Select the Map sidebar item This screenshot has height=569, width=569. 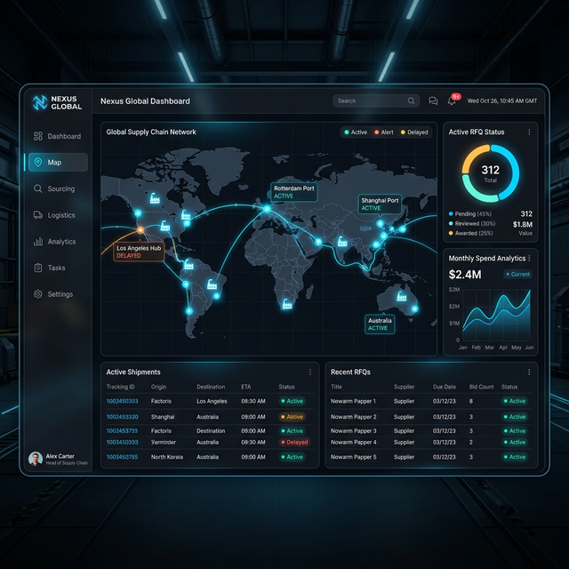click(x=58, y=162)
